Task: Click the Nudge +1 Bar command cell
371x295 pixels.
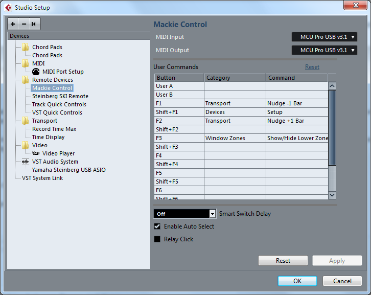Action: [x=297, y=121]
